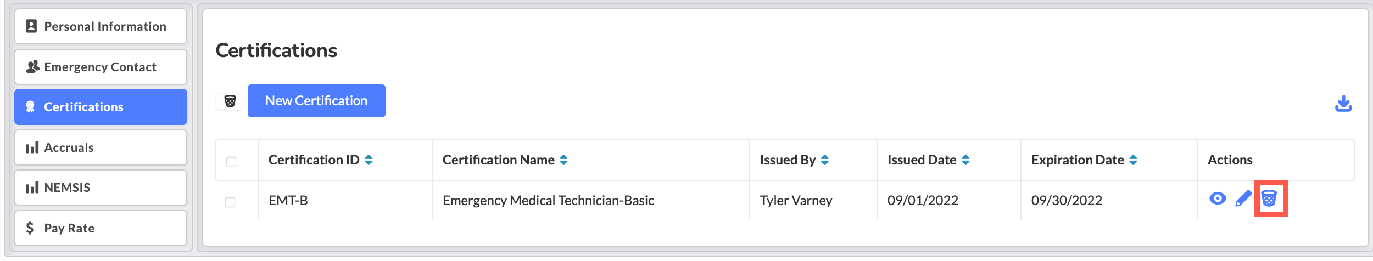
Task: Sort by Issued By arrows
Action: click(824, 160)
